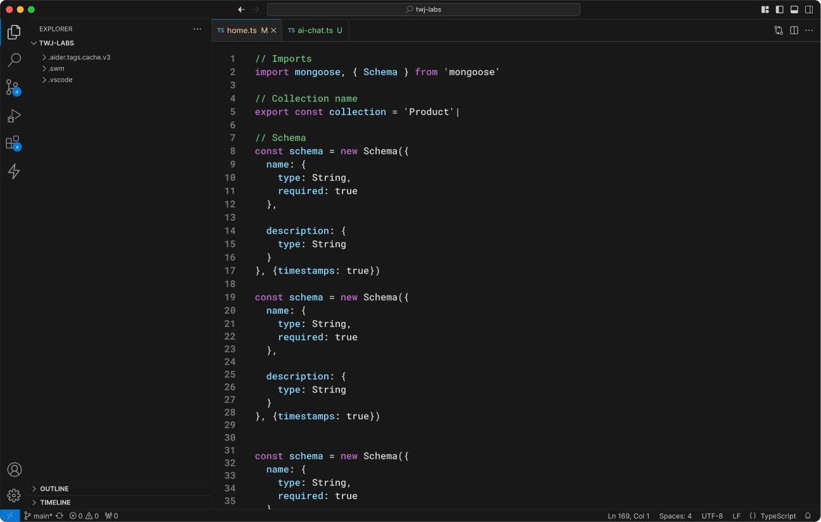Click the sync changes icon next to main branch
The image size is (821, 522).
coord(58,516)
